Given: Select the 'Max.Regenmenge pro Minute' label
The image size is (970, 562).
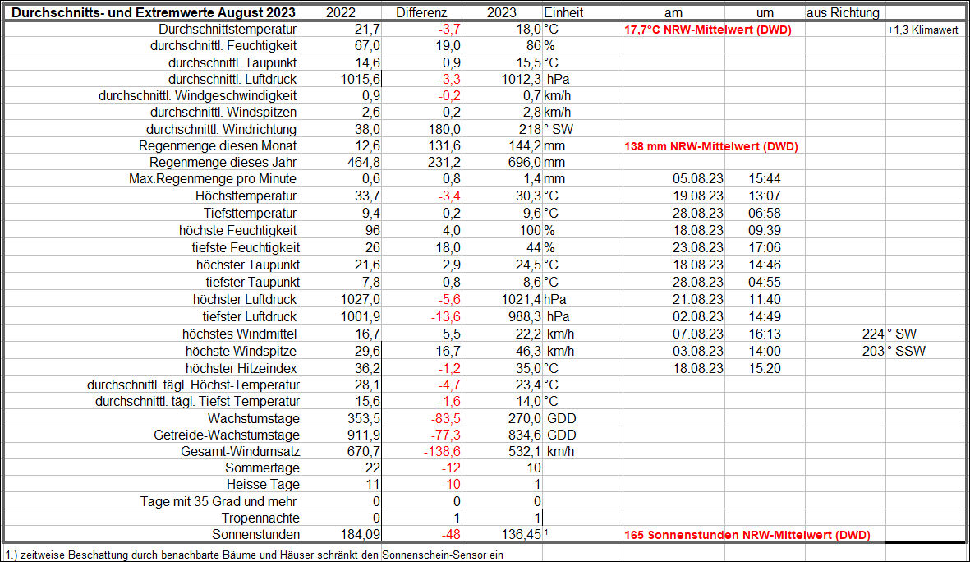Looking at the screenshot, I should [213, 179].
